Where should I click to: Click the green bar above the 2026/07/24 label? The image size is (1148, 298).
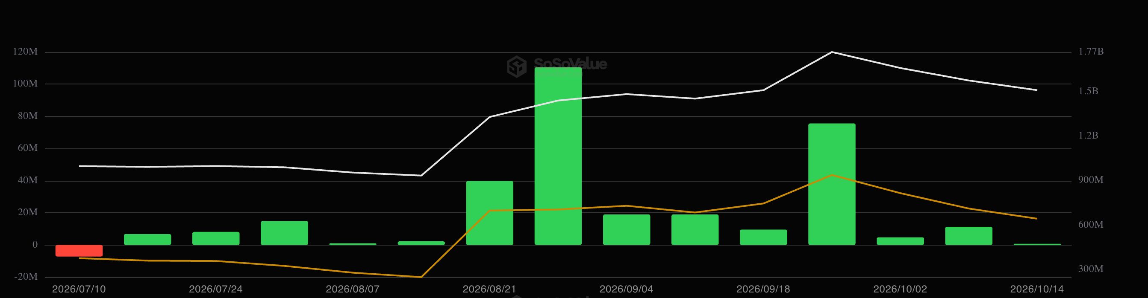pos(216,238)
